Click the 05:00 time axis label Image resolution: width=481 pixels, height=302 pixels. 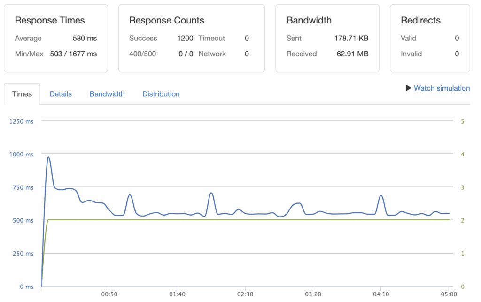point(449,294)
